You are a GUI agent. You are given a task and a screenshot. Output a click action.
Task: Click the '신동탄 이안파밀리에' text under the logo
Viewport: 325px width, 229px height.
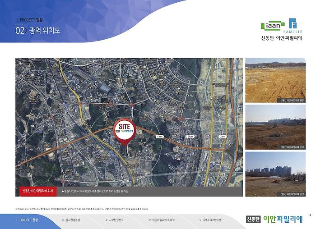[x=282, y=38]
